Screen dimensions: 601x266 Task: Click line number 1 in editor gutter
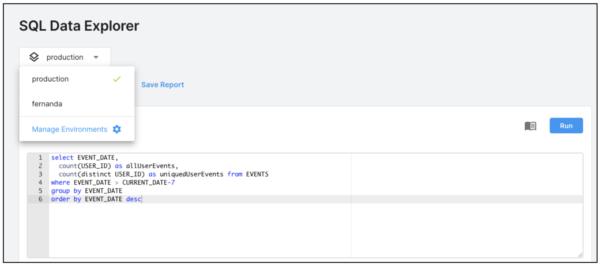pyautogui.click(x=40, y=157)
